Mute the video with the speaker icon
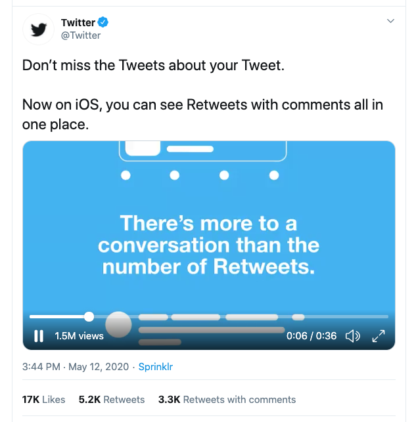416x422 pixels. click(x=353, y=336)
